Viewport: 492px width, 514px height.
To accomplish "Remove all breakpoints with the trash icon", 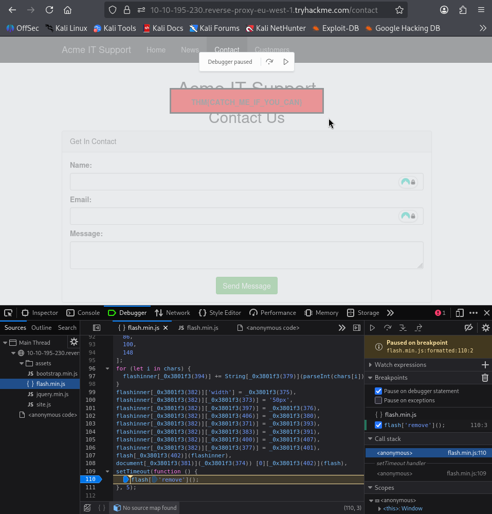I will tap(485, 378).
